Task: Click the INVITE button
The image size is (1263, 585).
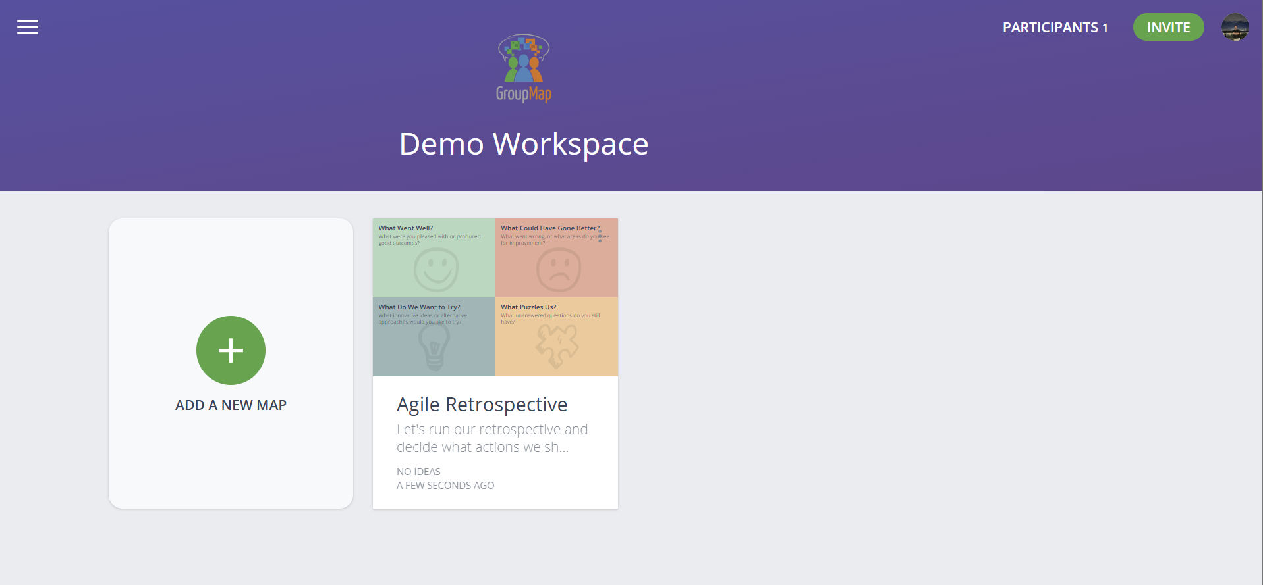Action: [1168, 27]
